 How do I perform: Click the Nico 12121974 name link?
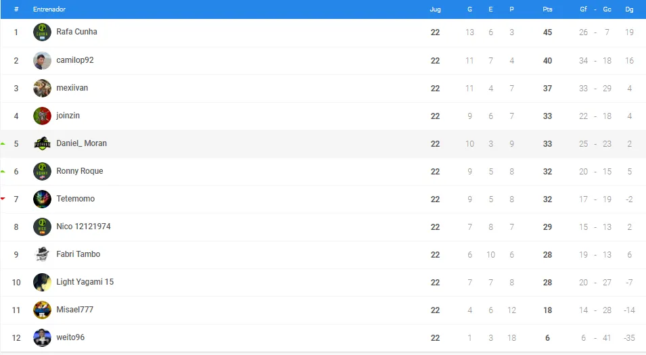pos(83,227)
